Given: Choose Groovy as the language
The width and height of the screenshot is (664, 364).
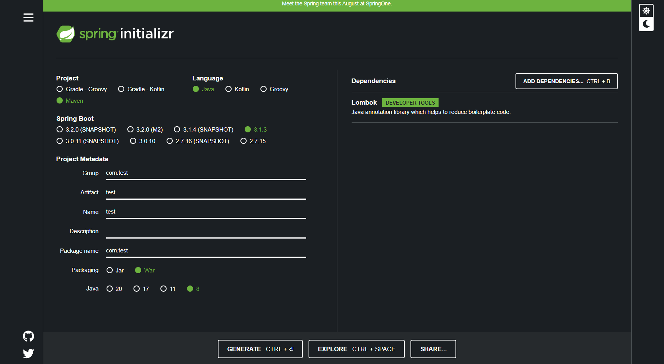Looking at the screenshot, I should (x=264, y=89).
